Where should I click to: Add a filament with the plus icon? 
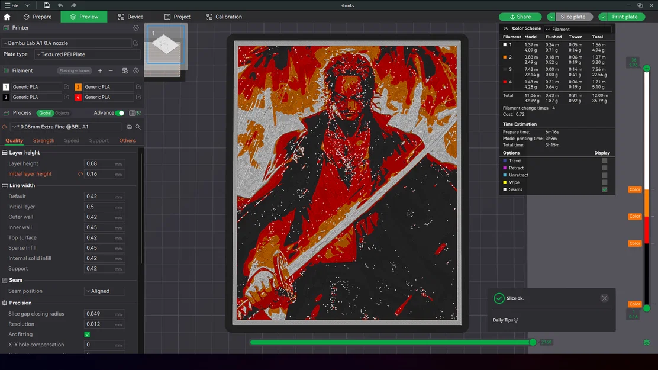100,70
